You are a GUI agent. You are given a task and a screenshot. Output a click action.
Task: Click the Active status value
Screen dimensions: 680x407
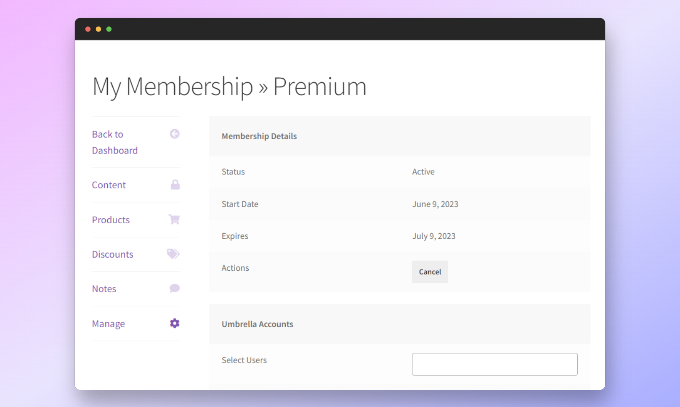[x=423, y=172]
